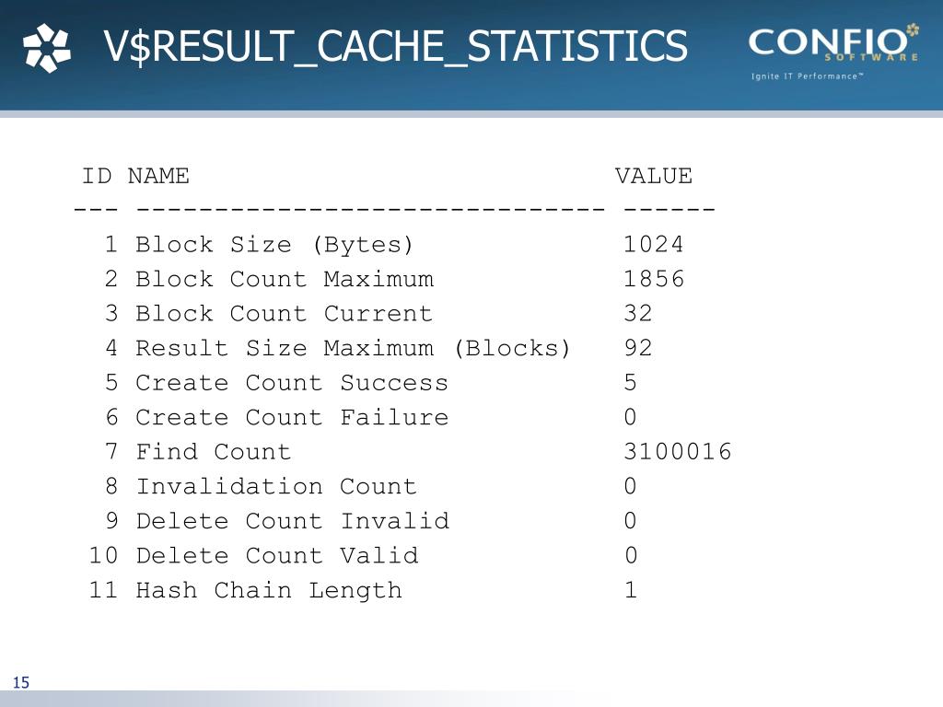Click the VALUE column header
Screen dimensions: 943x707
coord(654,176)
